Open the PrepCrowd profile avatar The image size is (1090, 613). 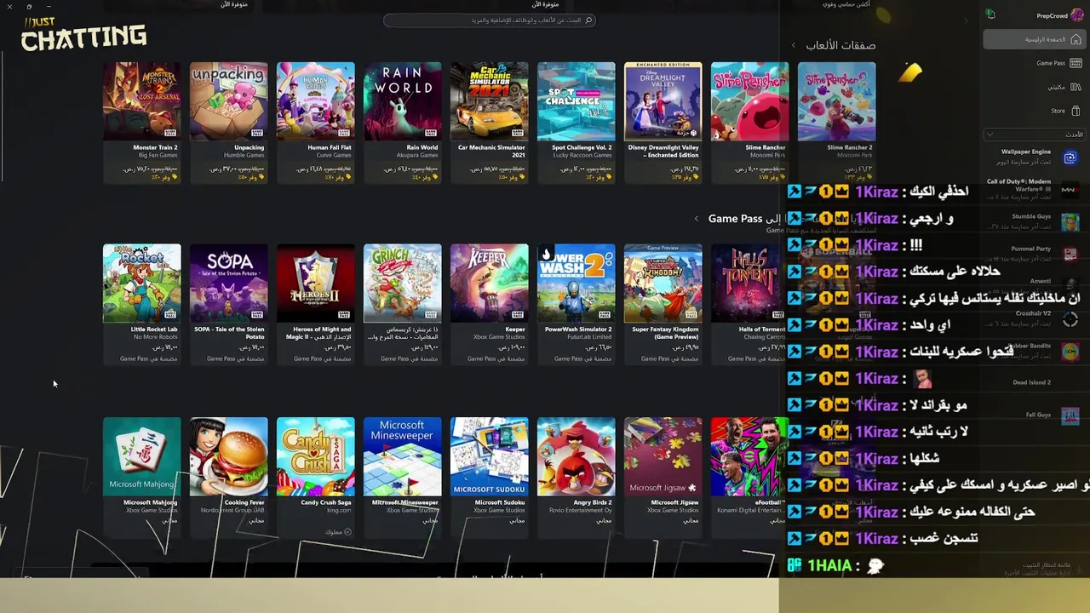pyautogui.click(x=1077, y=15)
